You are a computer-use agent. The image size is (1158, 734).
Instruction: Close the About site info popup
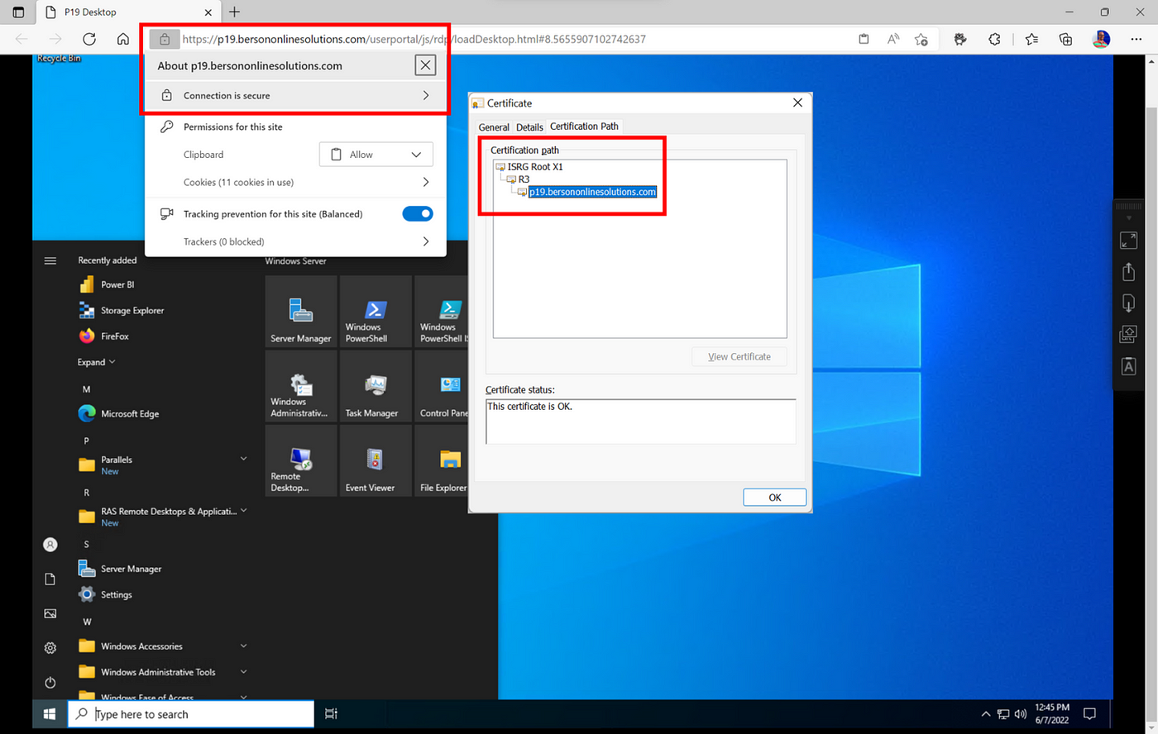(x=425, y=65)
